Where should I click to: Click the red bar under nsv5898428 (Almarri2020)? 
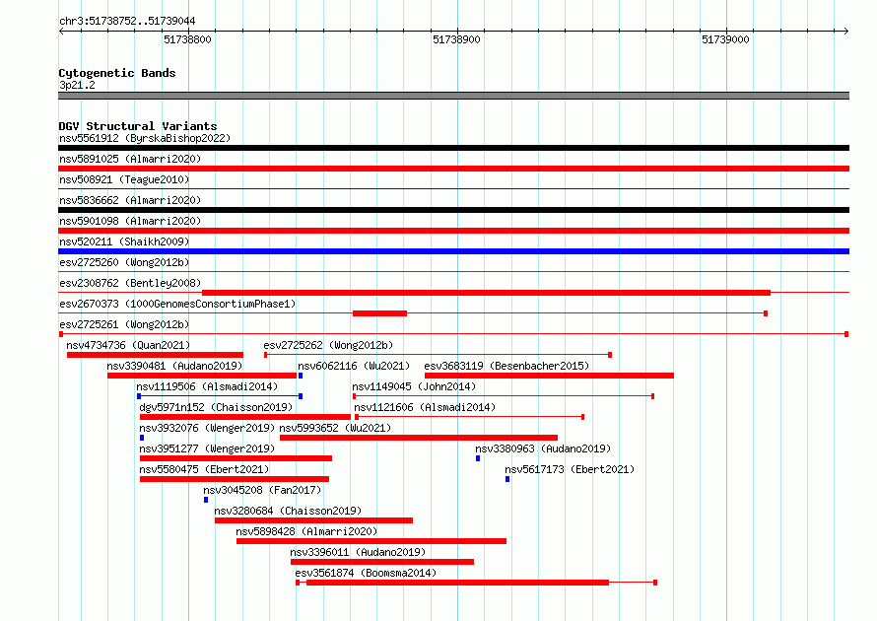click(371, 541)
